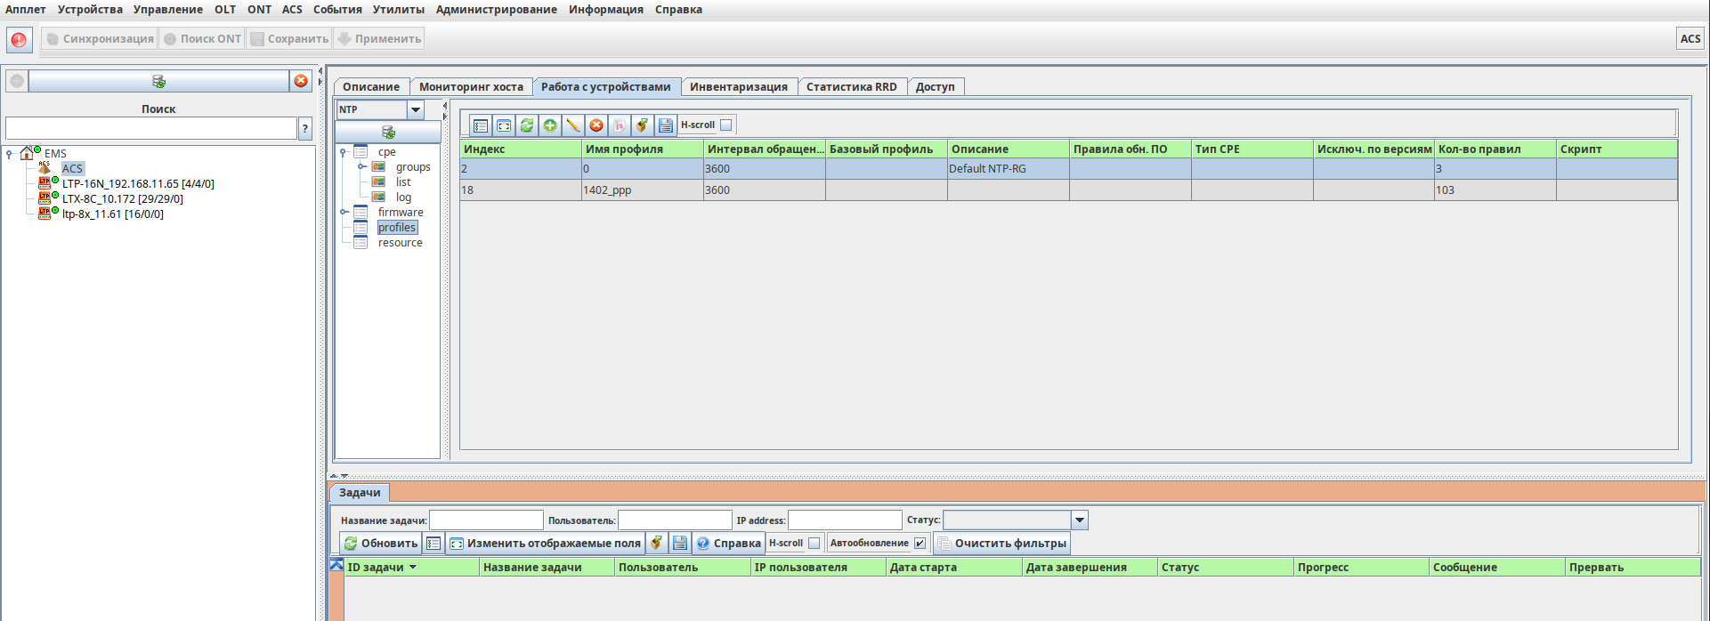Click the EMS house icon in device tree
The image size is (1710, 621).
(28, 153)
